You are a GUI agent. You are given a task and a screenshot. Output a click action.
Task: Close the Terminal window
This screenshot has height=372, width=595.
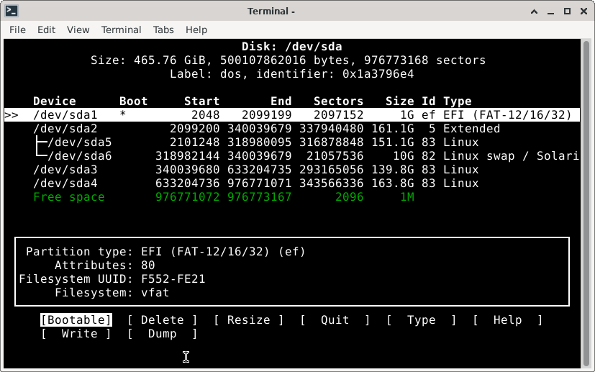point(582,11)
